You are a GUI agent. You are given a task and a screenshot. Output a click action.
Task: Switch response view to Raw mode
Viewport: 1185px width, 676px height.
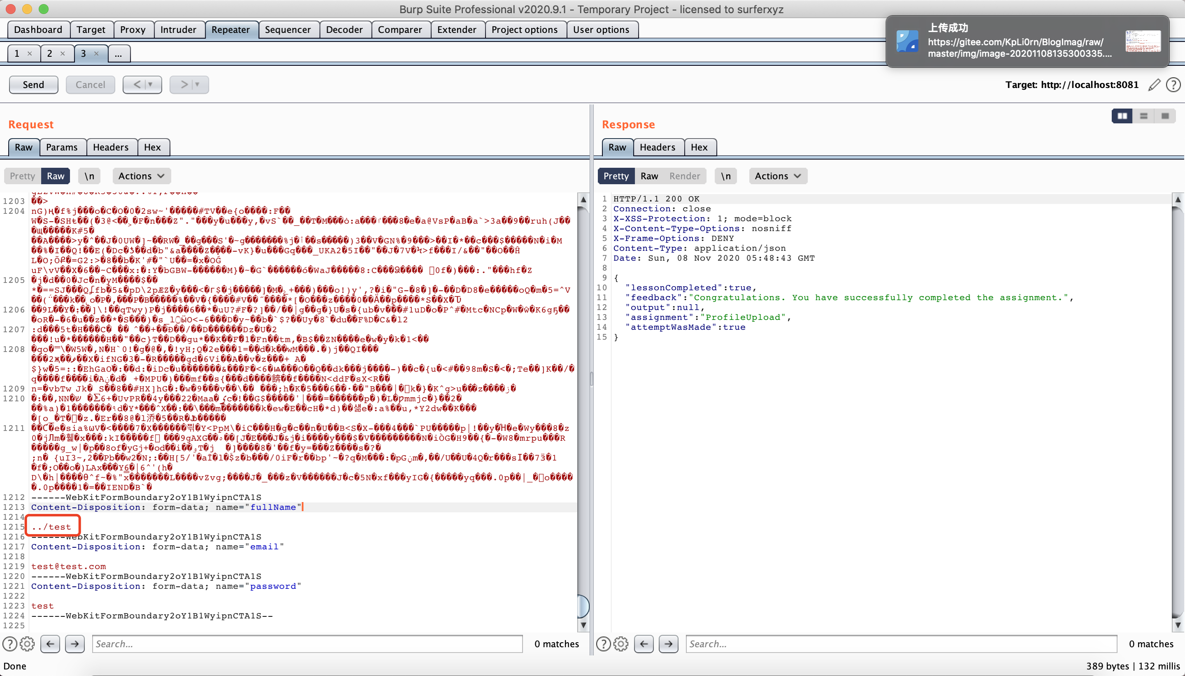(649, 176)
